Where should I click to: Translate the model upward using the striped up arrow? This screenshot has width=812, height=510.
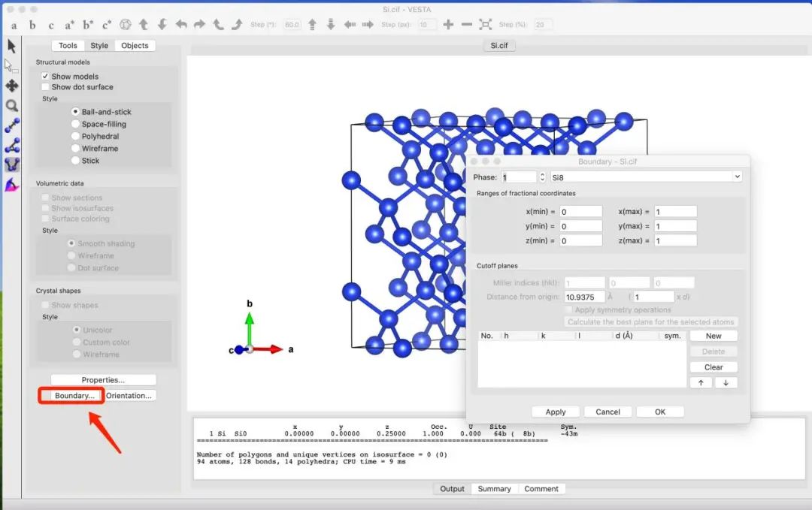312,24
